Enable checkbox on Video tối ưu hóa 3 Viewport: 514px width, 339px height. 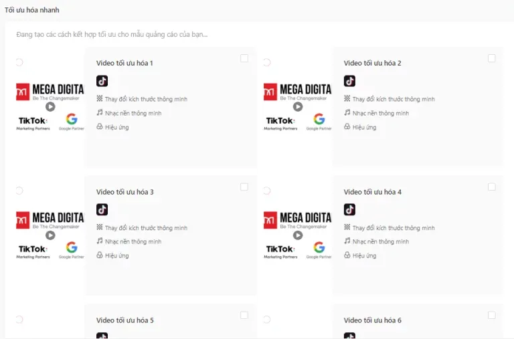[x=244, y=187]
